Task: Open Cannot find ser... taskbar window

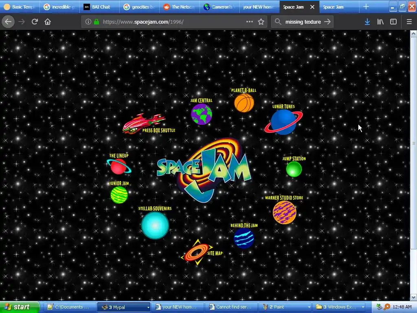Action: click(231, 307)
